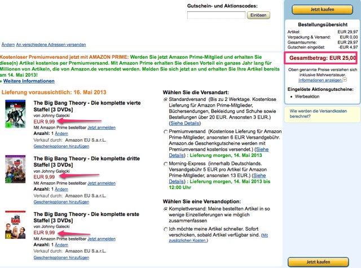Screen dimensions: 361x268
Task: Select Morning-Express delivery
Action: (x=165, y=162)
